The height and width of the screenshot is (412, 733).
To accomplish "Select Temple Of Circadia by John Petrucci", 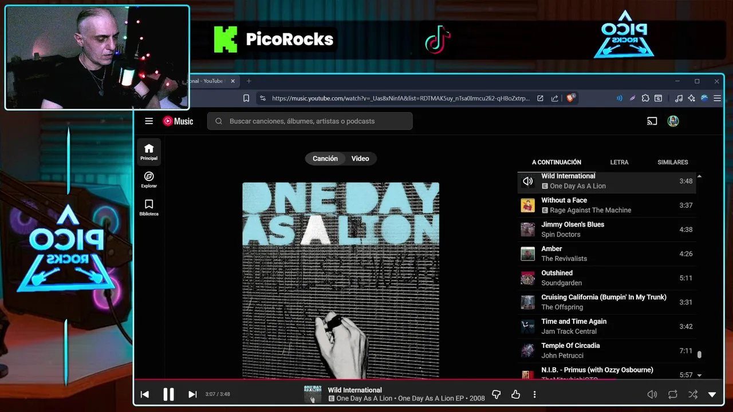I will point(606,350).
